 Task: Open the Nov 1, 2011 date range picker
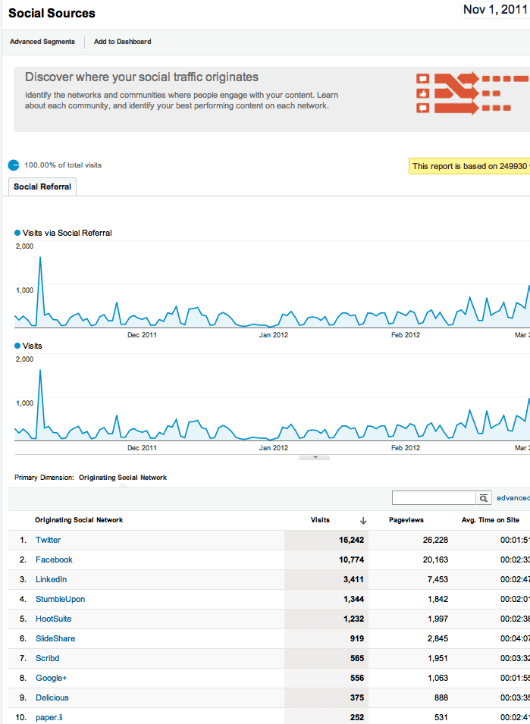pos(495,11)
